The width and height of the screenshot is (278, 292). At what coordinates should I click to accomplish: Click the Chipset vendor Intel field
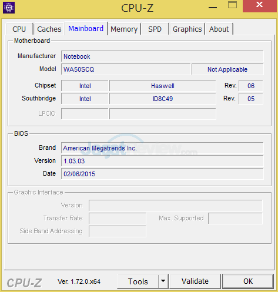(85, 86)
